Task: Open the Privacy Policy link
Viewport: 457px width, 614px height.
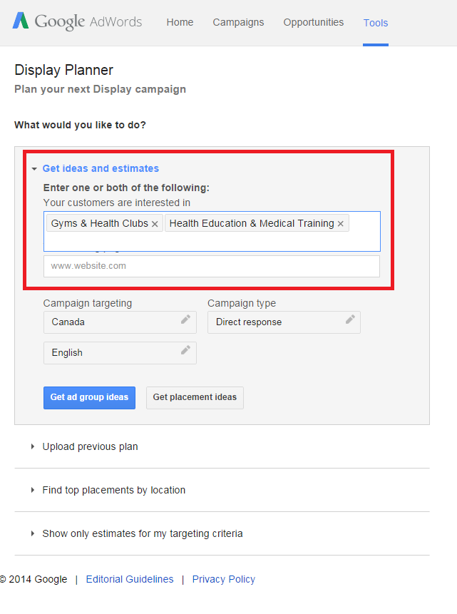Action: [224, 579]
